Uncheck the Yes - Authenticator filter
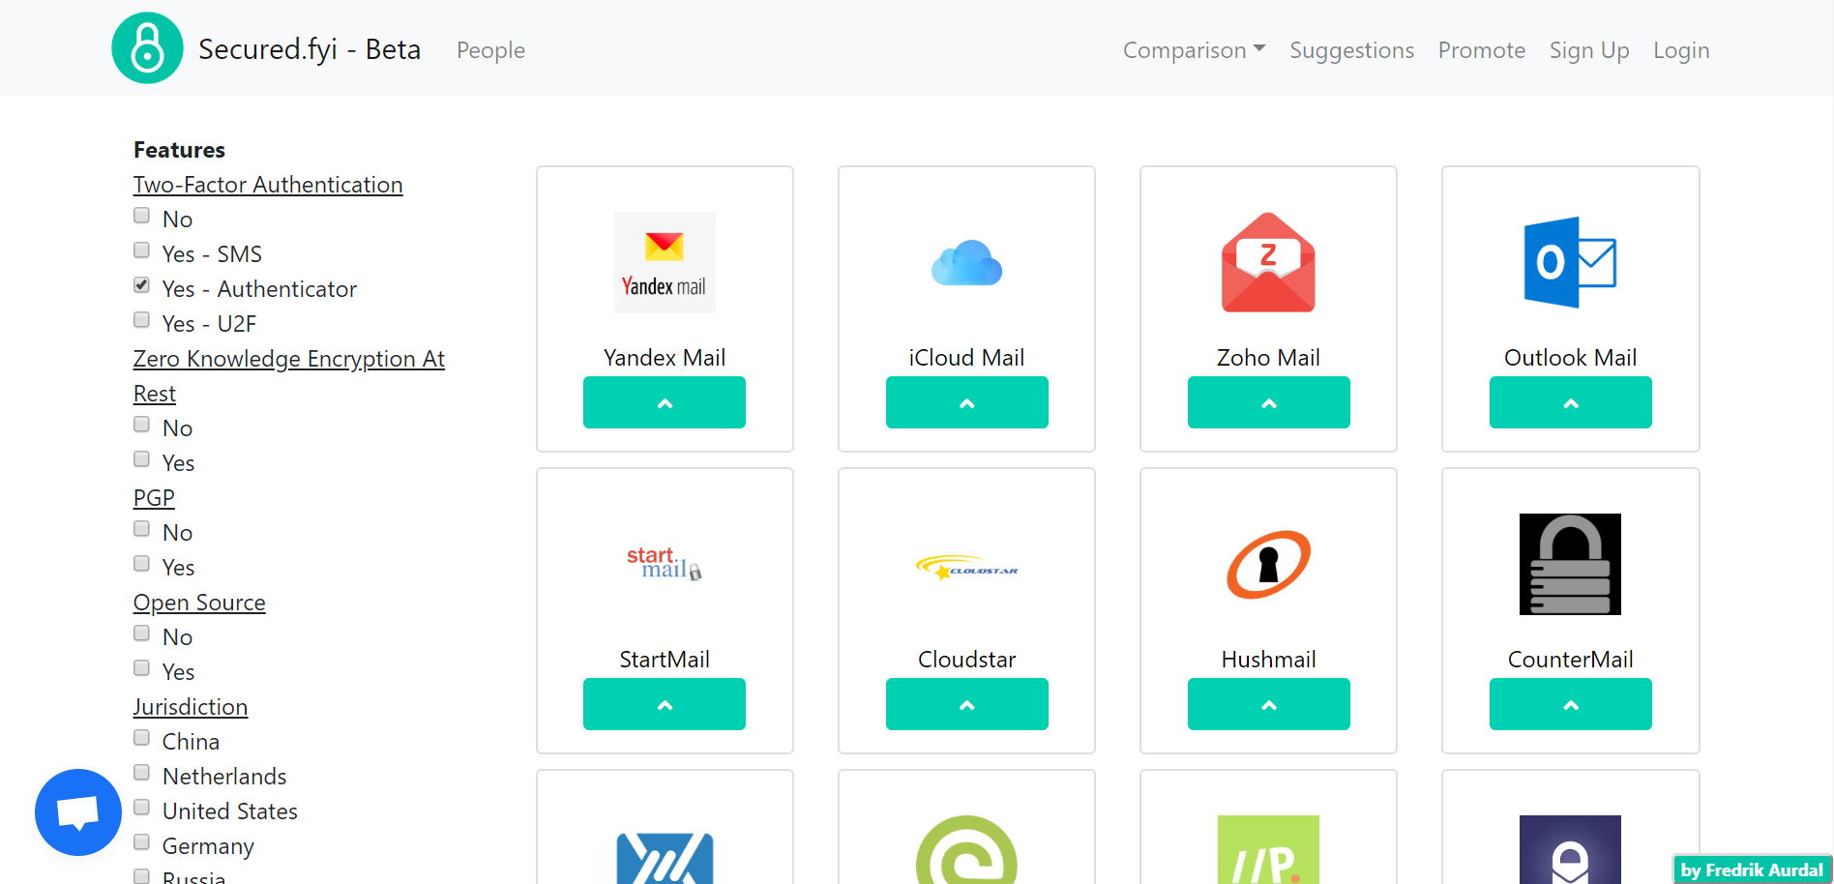 pyautogui.click(x=141, y=284)
